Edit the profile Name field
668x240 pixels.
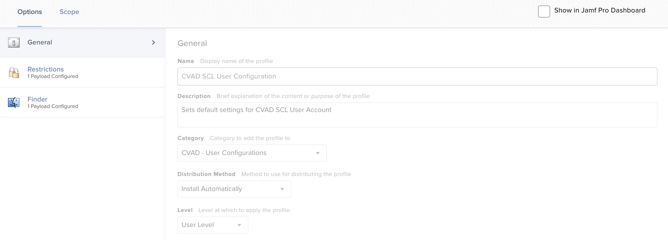[x=417, y=76]
